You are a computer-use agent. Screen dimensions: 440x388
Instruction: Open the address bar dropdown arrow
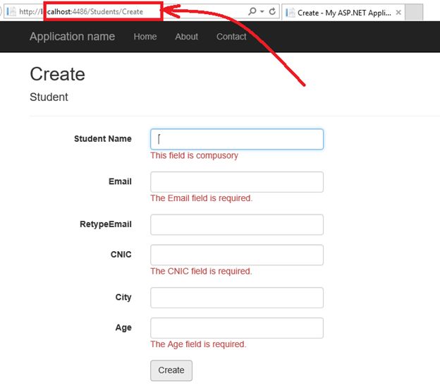point(262,11)
